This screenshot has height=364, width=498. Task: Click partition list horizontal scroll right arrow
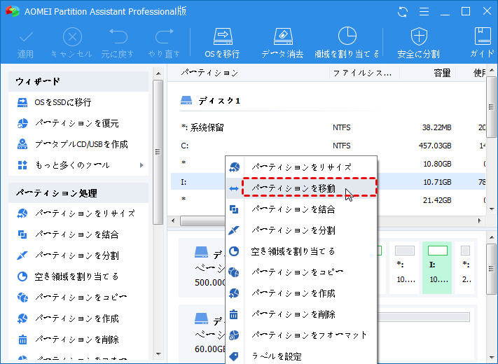[x=480, y=220]
